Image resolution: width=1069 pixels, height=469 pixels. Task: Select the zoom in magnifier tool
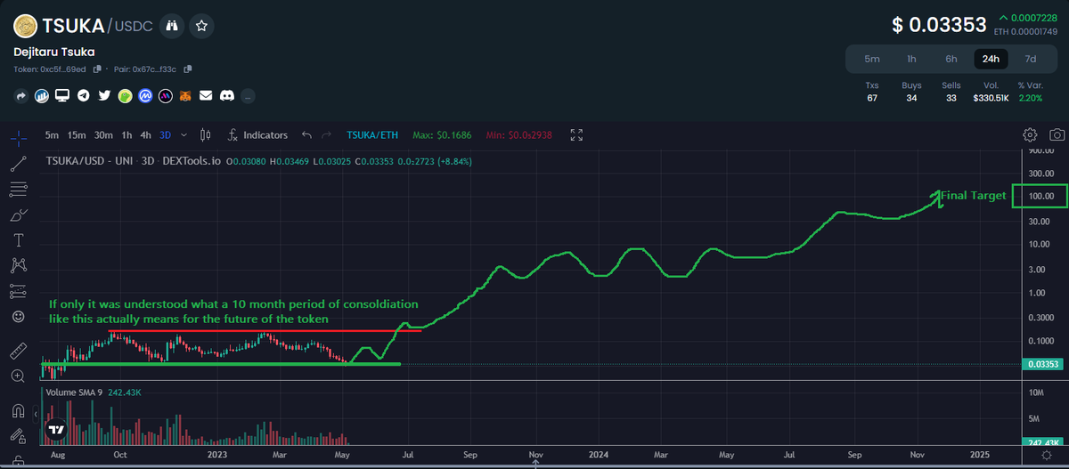tap(18, 376)
